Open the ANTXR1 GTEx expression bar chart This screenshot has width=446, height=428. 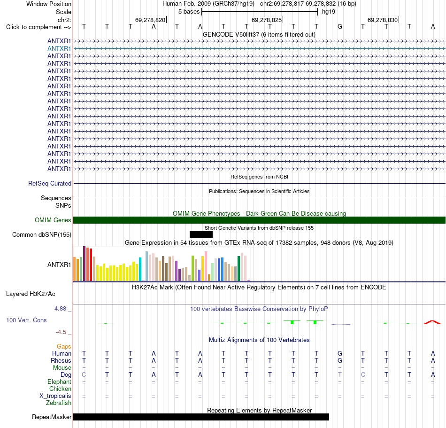161,264
